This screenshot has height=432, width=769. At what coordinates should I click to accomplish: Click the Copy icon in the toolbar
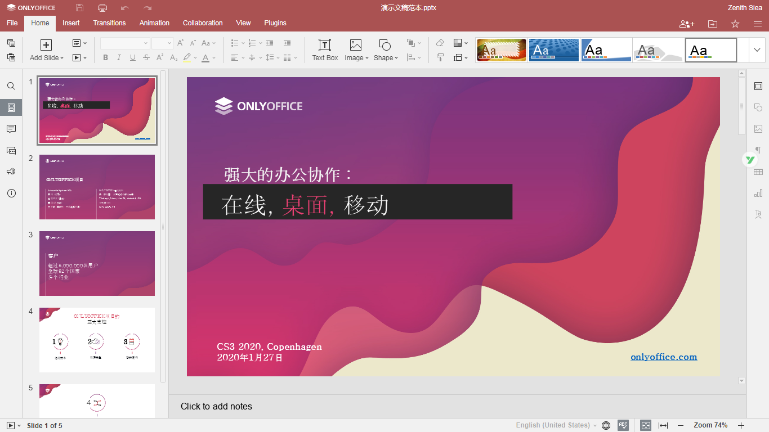click(x=11, y=43)
